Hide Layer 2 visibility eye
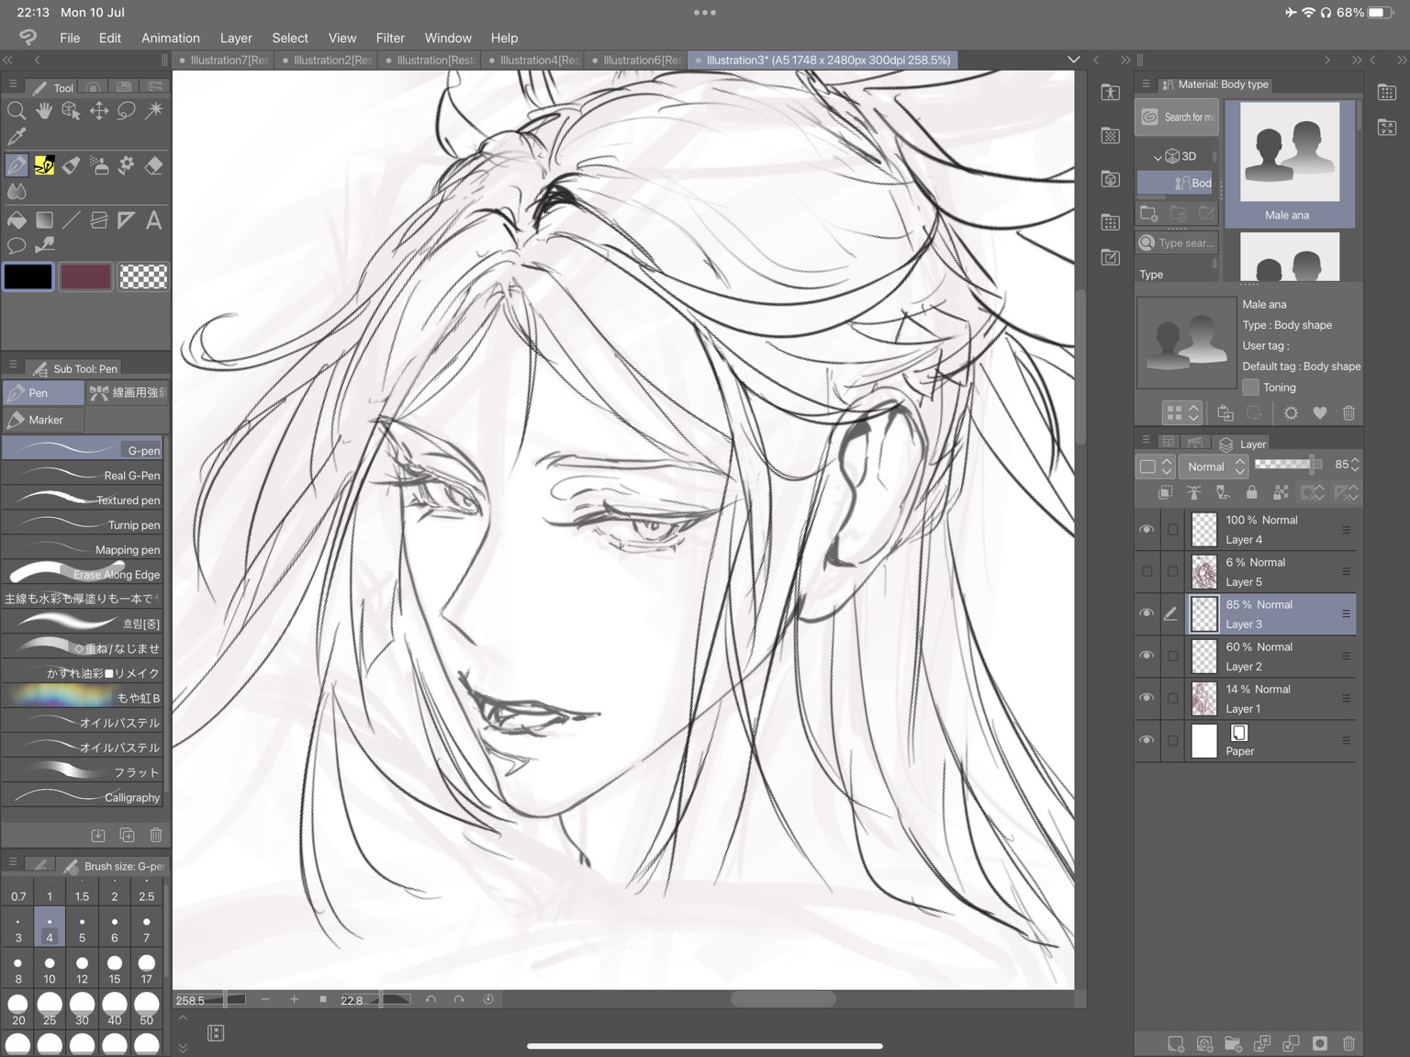This screenshot has width=1410, height=1057. pyautogui.click(x=1147, y=656)
